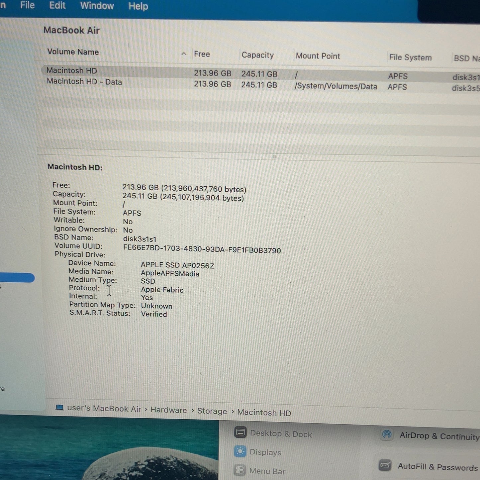Click the Free bytes value 213,960,437,760
This screenshot has height=480, width=480.
pos(203,189)
